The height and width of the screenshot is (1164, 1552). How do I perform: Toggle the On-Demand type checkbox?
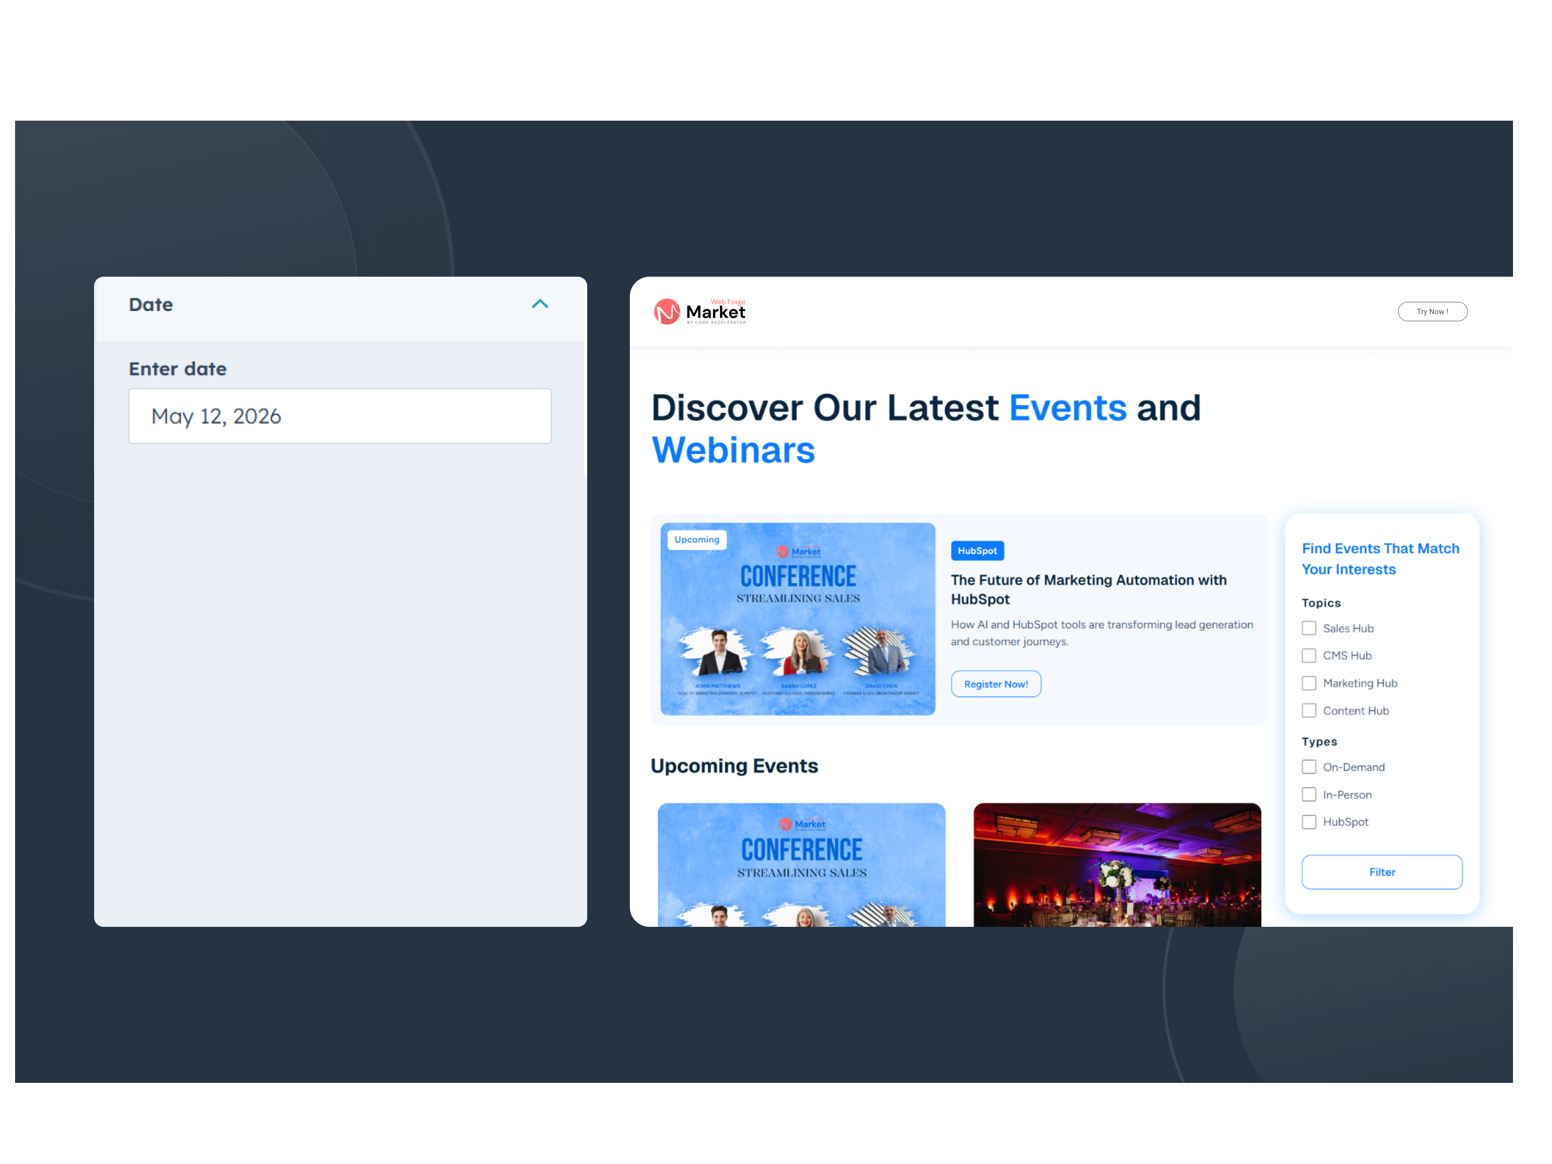point(1309,767)
